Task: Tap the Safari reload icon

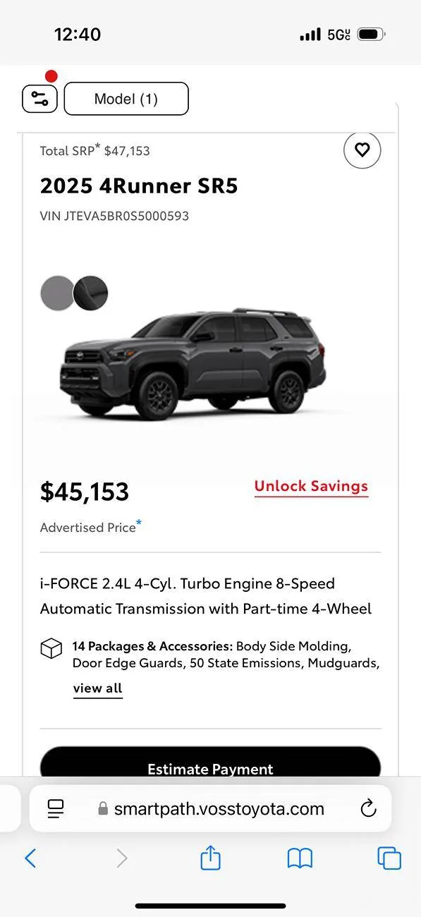Action: click(368, 809)
